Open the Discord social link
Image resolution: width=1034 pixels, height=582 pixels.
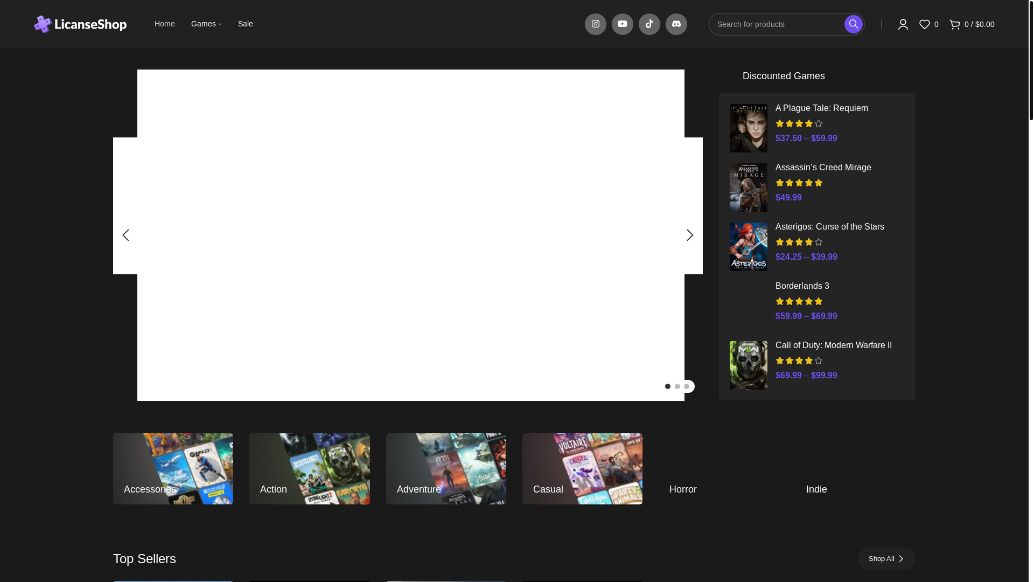pos(676,24)
